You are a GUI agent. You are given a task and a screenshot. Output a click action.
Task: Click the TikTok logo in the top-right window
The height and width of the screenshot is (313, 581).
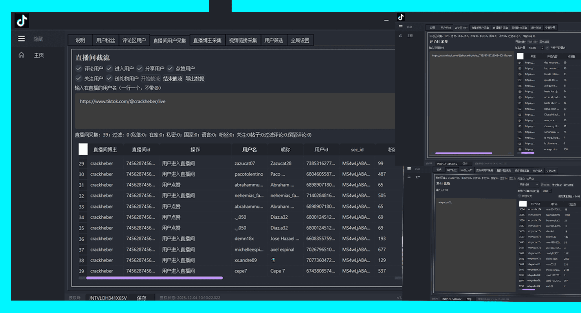tap(401, 17)
